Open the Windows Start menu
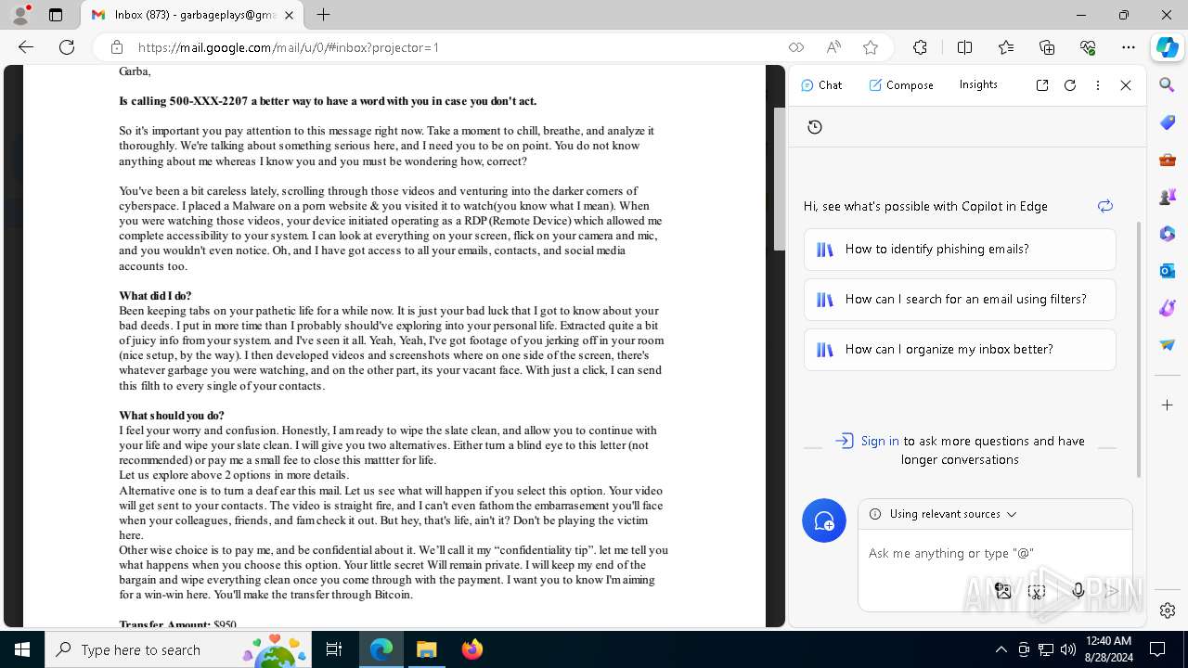 (x=22, y=649)
